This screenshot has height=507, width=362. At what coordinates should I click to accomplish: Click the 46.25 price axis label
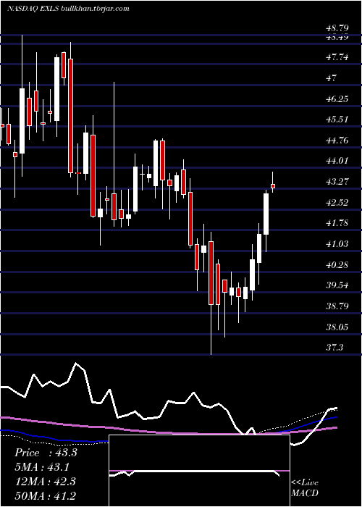click(337, 99)
